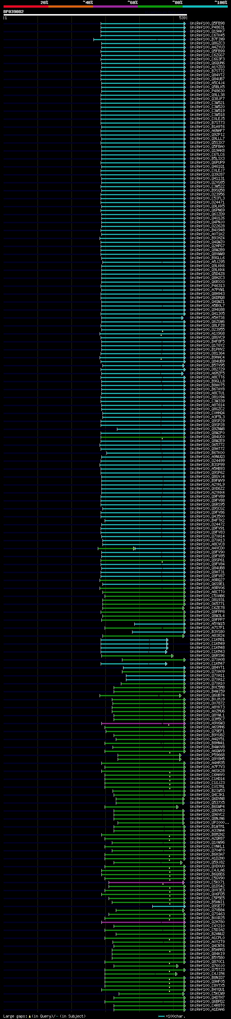Open hit UniRef100_Q6QUM6

click(x=207, y=63)
